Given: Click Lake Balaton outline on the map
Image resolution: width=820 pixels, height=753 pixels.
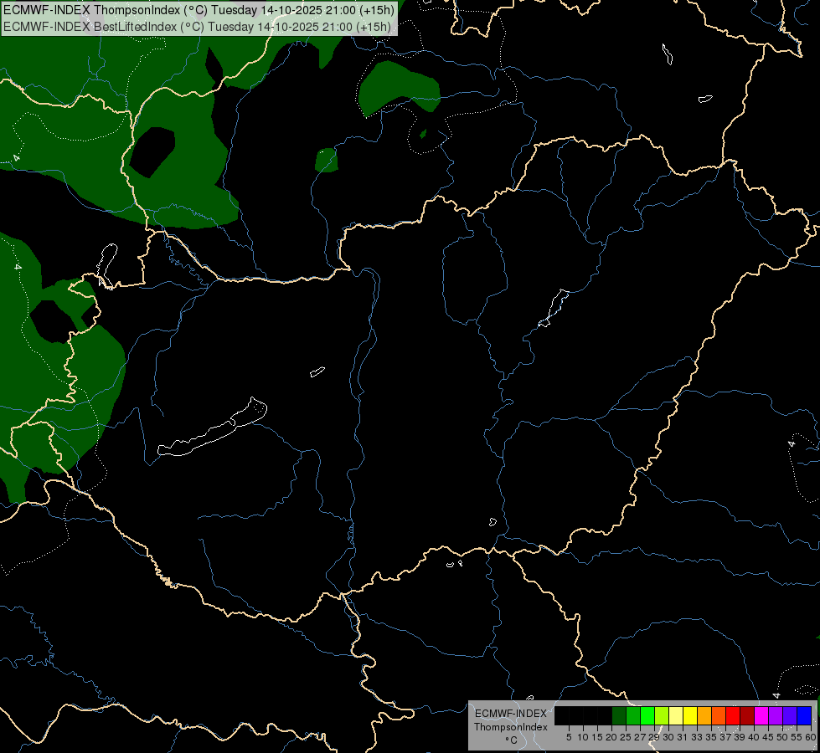Looking at the screenshot, I should click(212, 428).
